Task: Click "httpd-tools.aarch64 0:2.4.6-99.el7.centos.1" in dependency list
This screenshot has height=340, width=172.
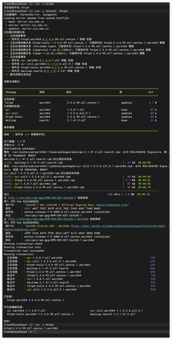Action: coord(40,314)
